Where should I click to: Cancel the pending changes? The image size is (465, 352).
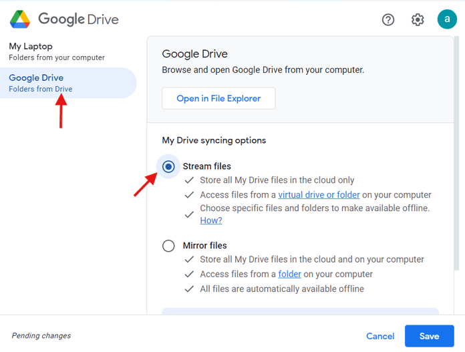(x=380, y=336)
